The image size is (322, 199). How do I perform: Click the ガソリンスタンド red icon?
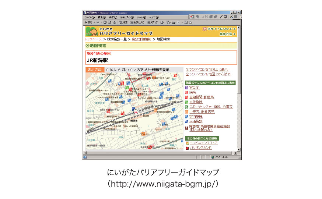(187, 148)
